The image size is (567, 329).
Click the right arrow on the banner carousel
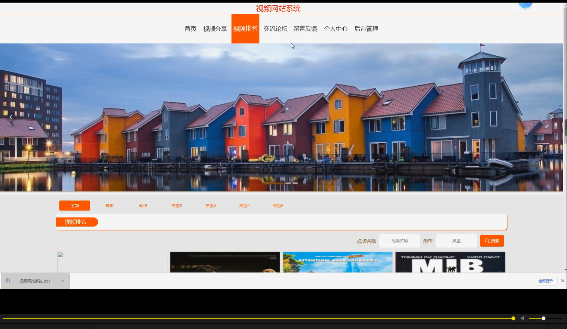point(551,117)
